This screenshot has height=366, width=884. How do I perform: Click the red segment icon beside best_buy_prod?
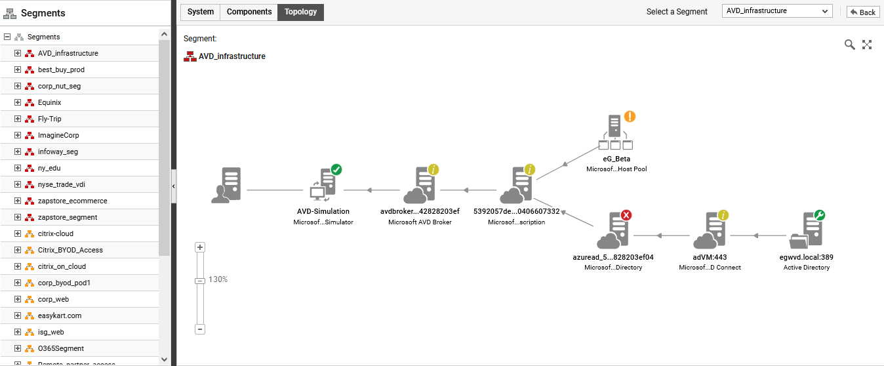[29, 70]
